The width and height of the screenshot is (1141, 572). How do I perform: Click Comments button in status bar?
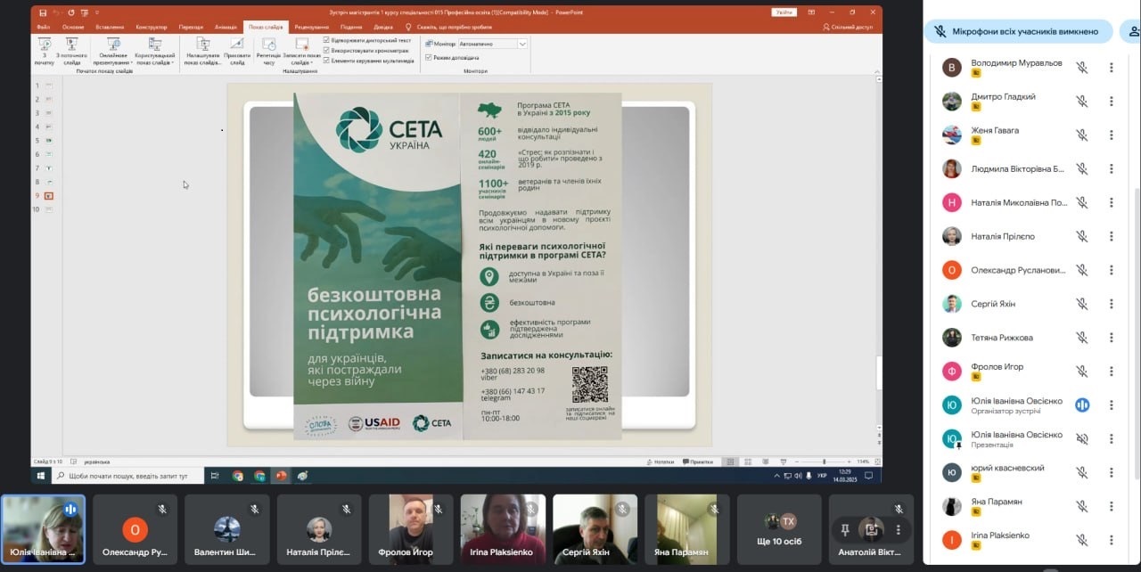pyautogui.click(x=699, y=462)
